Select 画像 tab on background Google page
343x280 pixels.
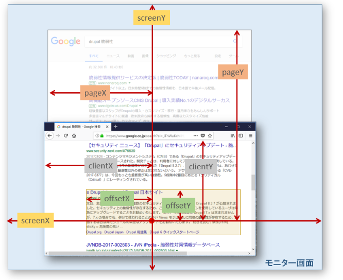click(x=145, y=56)
